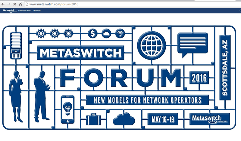Click the Wi-Fi signal circle icon
This screenshot has height=141, width=241.
tap(120, 33)
